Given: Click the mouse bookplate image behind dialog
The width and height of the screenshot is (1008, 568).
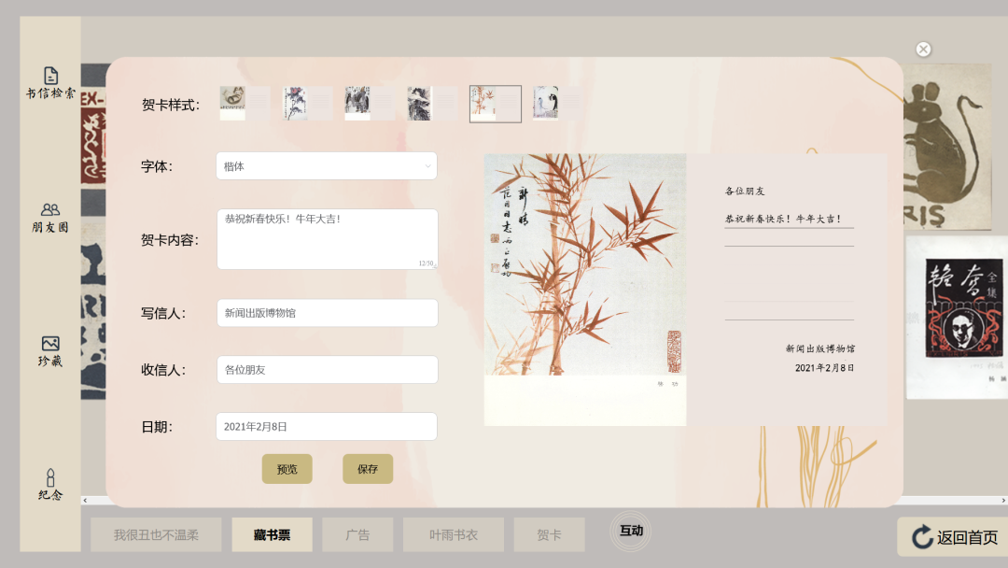Looking at the screenshot, I should tap(947, 147).
